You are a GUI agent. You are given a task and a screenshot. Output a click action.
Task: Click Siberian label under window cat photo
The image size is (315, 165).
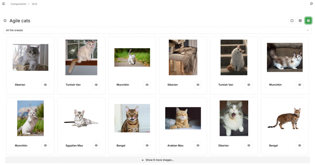[x=20, y=85]
